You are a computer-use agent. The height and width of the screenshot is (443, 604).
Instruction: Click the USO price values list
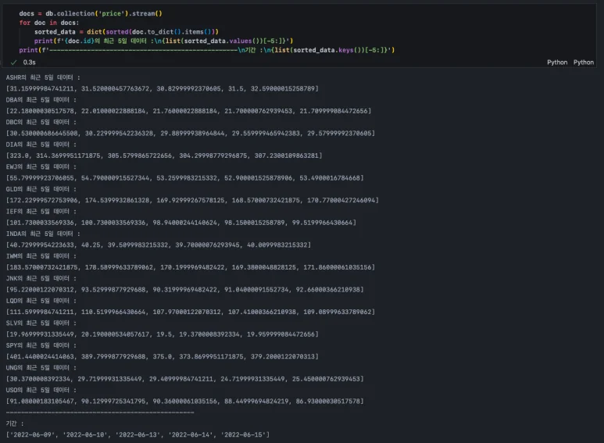point(184,401)
